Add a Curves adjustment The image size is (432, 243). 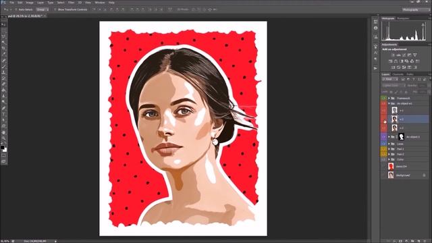pyautogui.click(x=404, y=55)
